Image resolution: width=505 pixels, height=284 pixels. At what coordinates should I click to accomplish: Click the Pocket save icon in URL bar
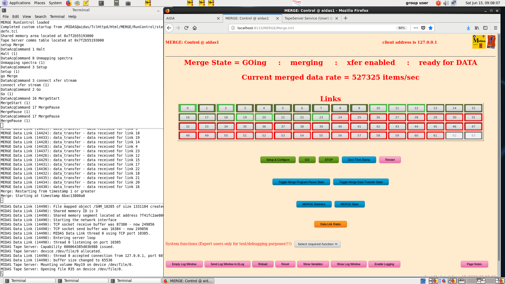(x=423, y=28)
